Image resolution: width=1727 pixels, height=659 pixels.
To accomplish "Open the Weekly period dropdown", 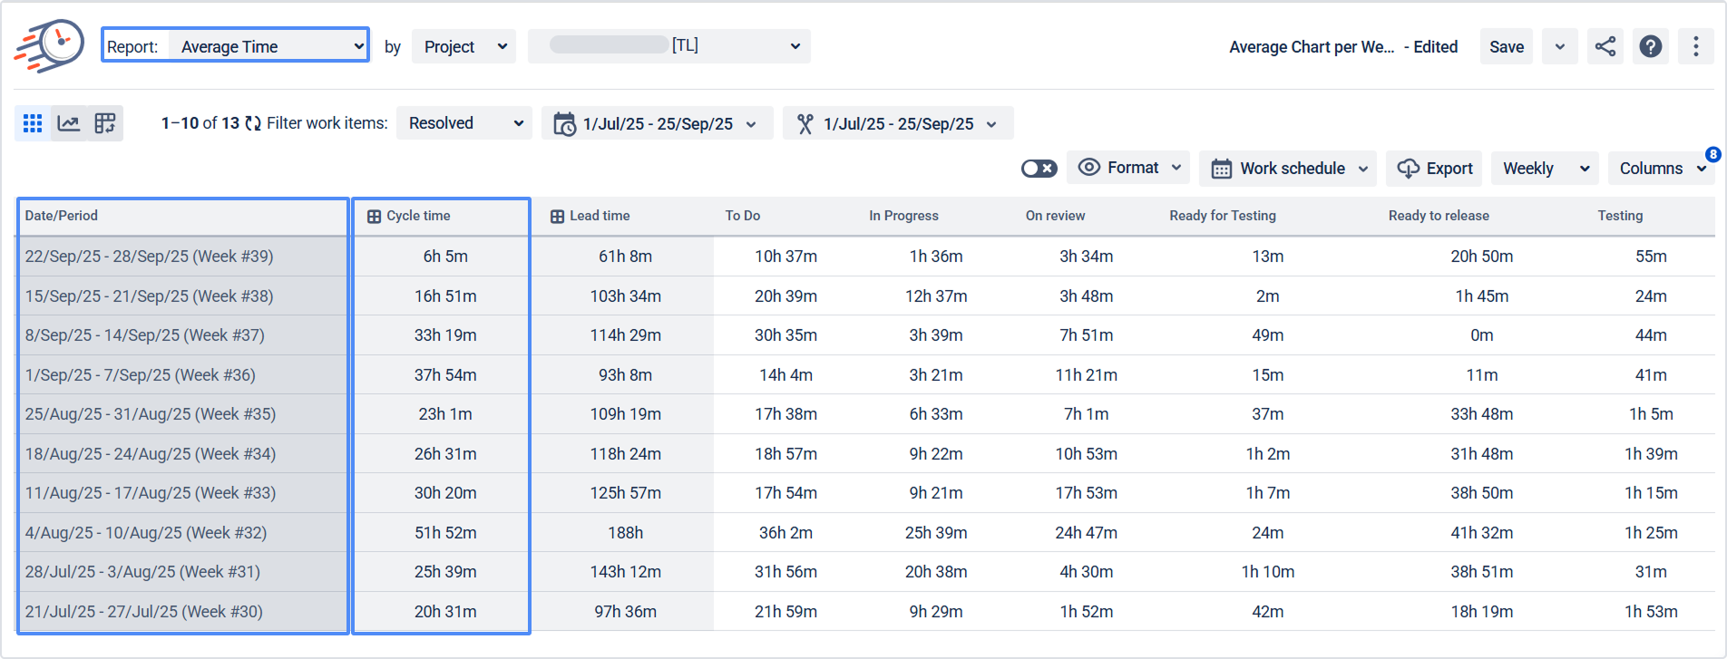I will point(1545,169).
